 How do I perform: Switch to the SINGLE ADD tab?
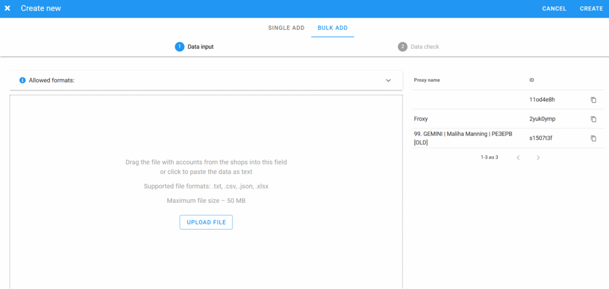coord(286,28)
